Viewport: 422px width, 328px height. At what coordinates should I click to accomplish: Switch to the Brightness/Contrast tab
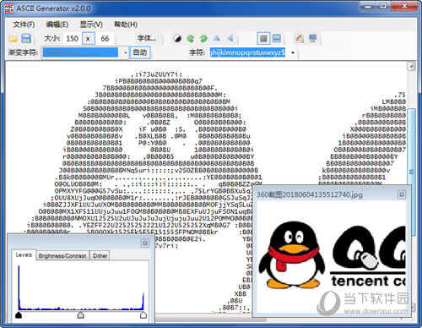[62, 255]
